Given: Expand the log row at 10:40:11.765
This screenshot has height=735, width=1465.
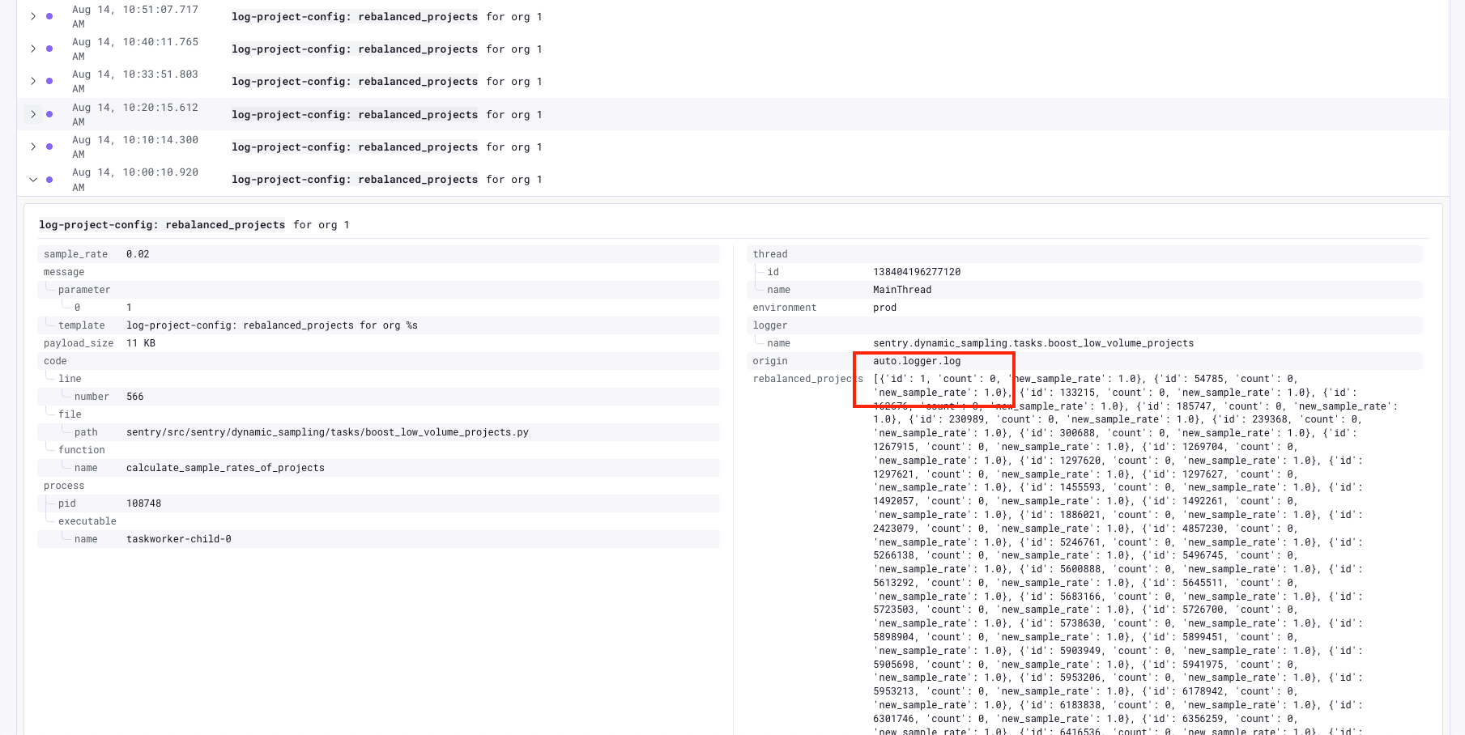Looking at the screenshot, I should [x=33, y=49].
